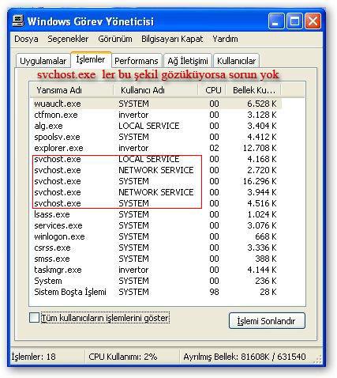Click the CPU value 98
Screen dimensions: 337x378
pyautogui.click(x=214, y=292)
